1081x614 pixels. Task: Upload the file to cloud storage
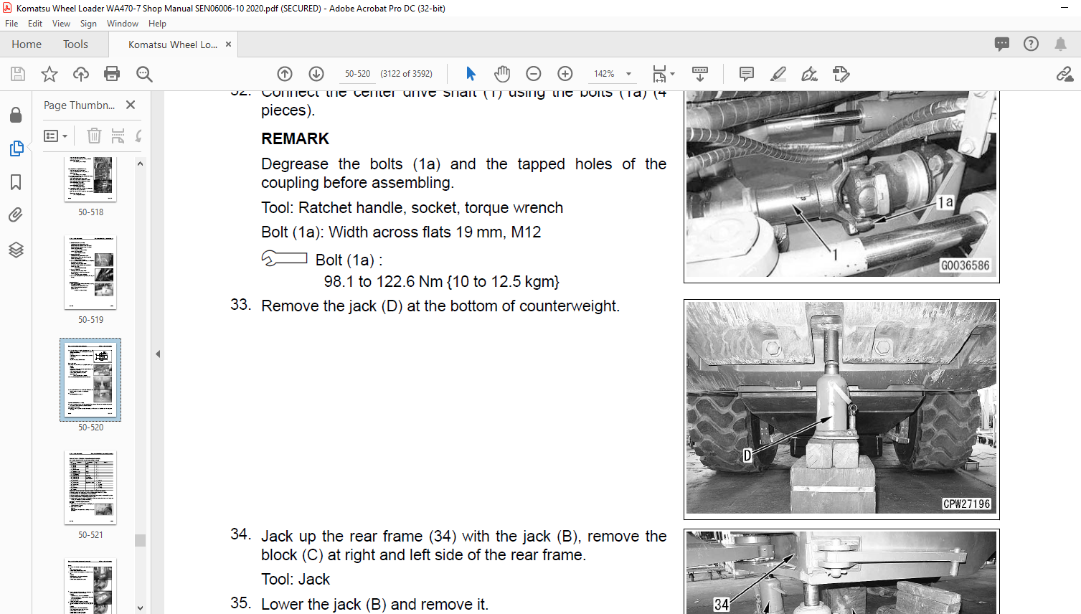[x=81, y=74]
